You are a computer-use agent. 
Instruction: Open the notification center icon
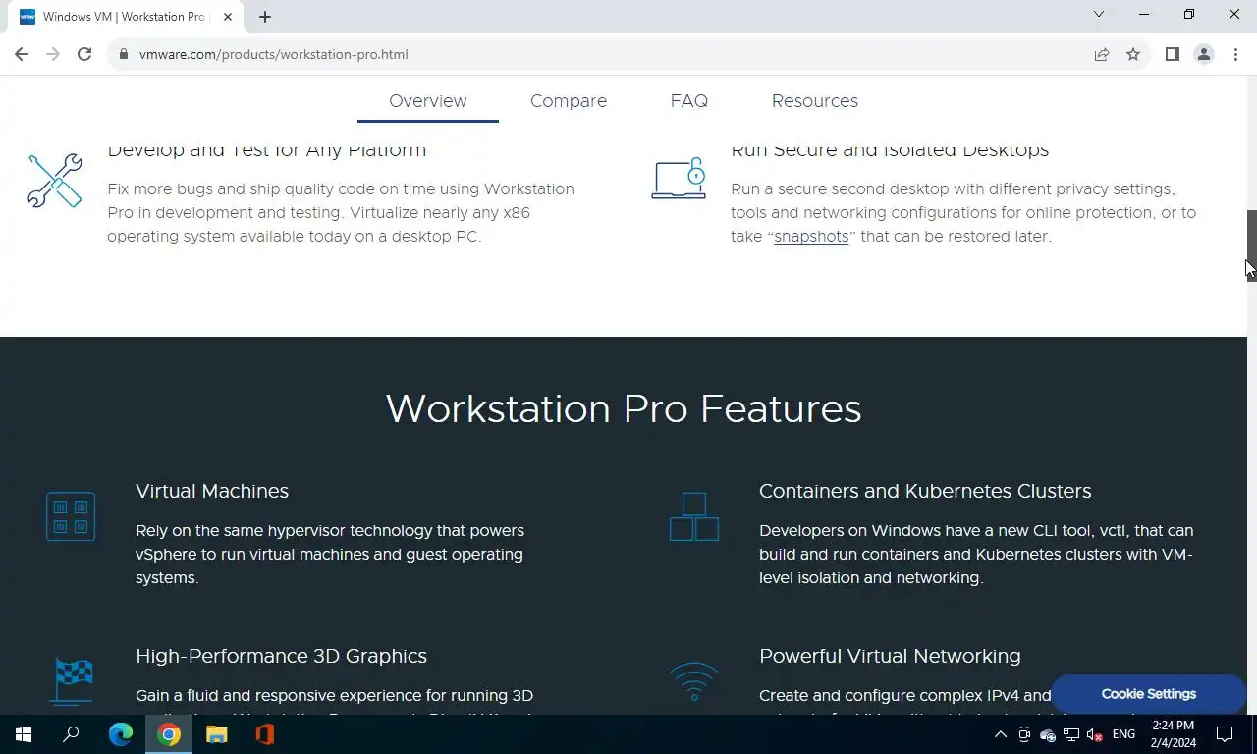point(1225,734)
